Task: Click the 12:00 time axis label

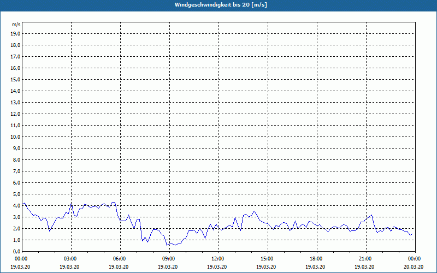Action: coord(218,259)
